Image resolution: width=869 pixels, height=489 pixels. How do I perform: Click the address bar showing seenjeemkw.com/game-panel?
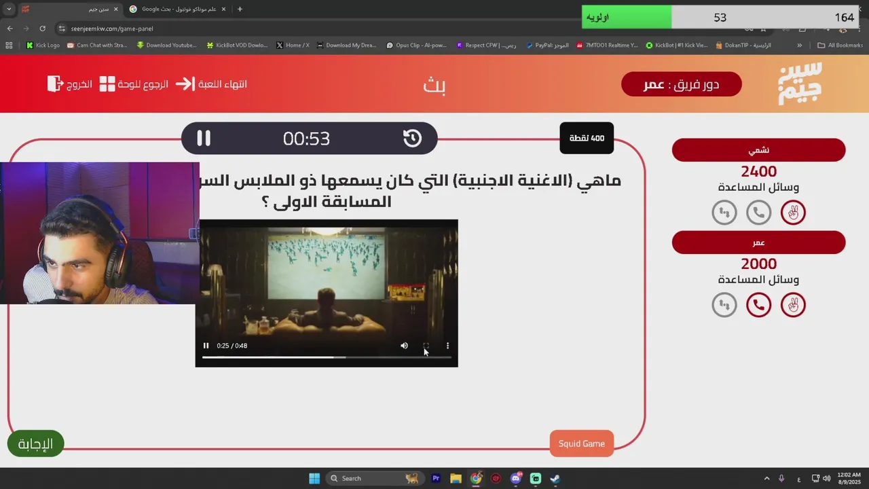point(111,29)
